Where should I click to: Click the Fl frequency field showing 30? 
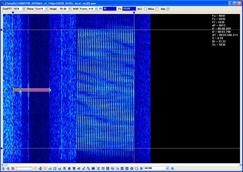tap(109, 9)
